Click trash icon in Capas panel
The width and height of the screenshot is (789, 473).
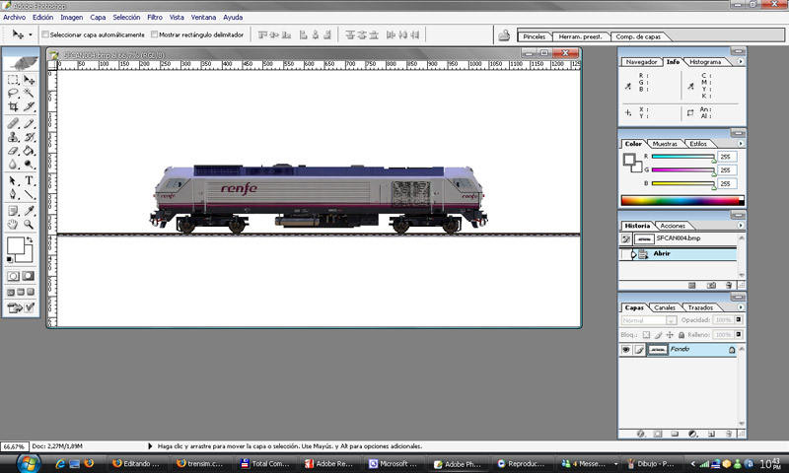point(729,433)
